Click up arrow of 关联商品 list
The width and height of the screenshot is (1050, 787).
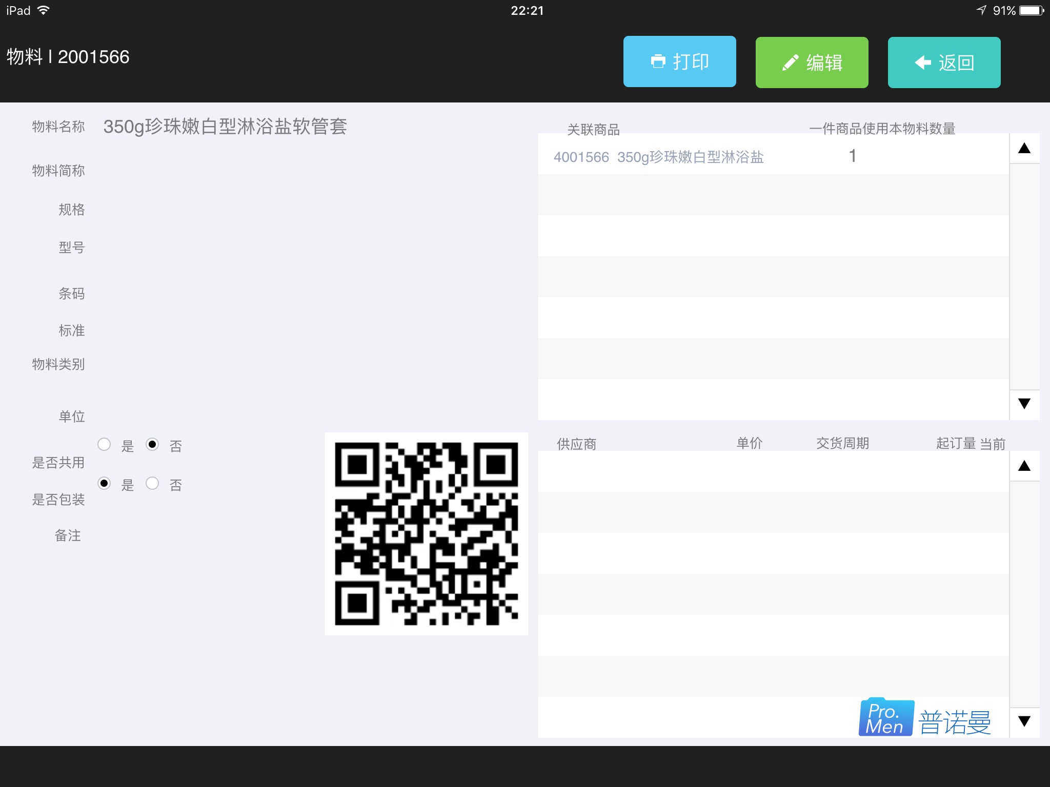(1024, 149)
